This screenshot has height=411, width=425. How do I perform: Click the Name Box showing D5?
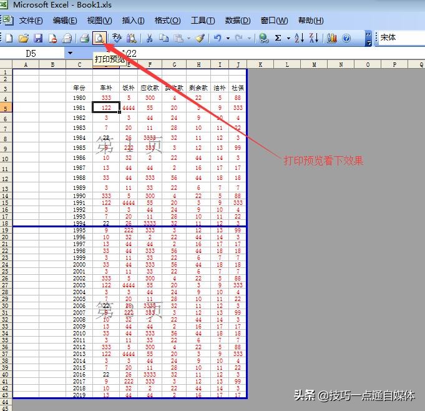click(32, 54)
